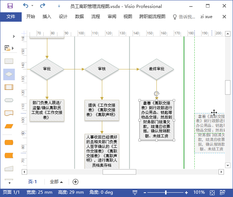Select the 人事收回已经填好 process box

coord(102,151)
